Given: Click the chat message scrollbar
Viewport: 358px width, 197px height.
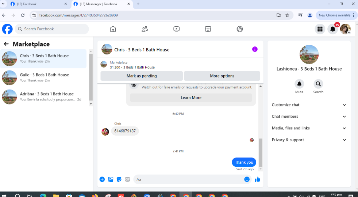Looking at the screenshot, I should pyautogui.click(x=261, y=153).
